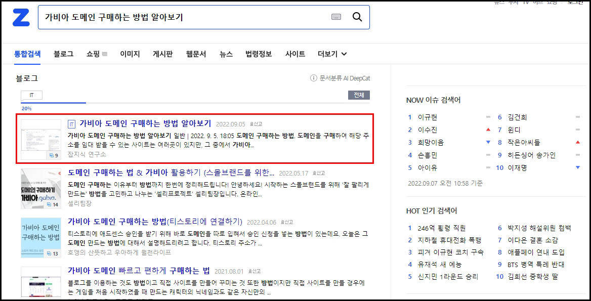This screenshot has height=301, width=591.
Task: Click hot keyword 애플페이 연내 도입
Action: coord(536,252)
